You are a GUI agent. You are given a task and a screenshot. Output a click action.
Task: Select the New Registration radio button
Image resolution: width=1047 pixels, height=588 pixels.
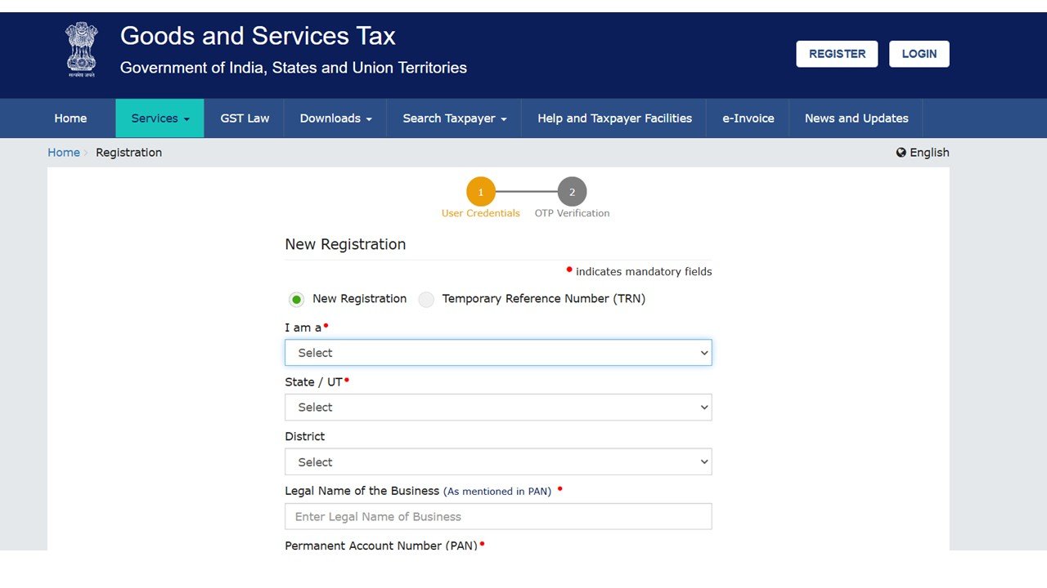[x=297, y=300]
